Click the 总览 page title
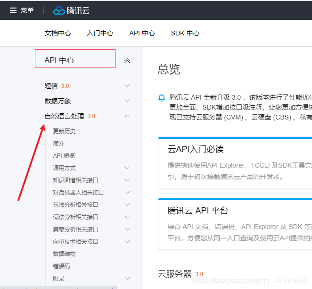This screenshot has width=312, height=289. [169, 69]
